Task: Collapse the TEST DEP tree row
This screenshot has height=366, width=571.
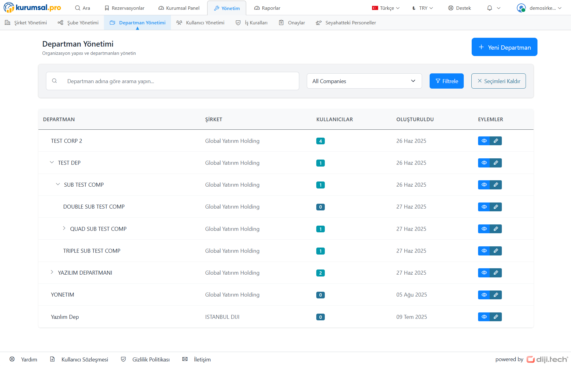Action: (x=52, y=162)
